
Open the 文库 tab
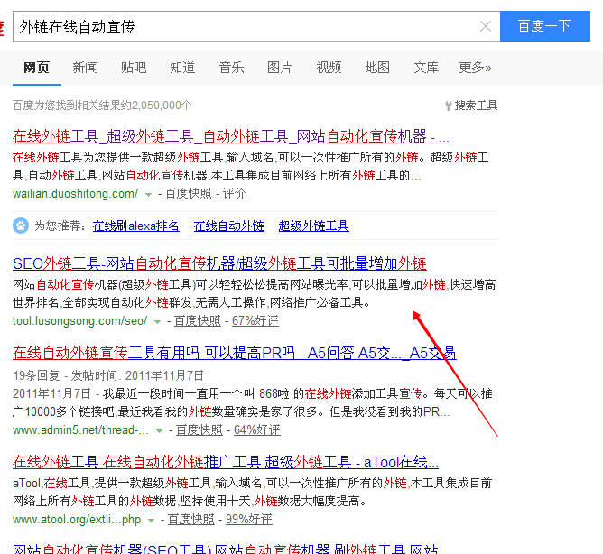pyautogui.click(x=426, y=68)
